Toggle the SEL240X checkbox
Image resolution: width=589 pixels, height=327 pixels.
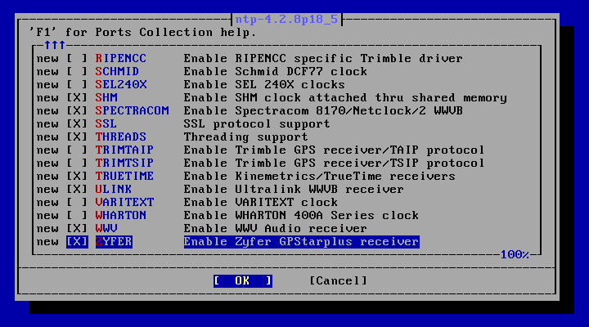[77, 85]
